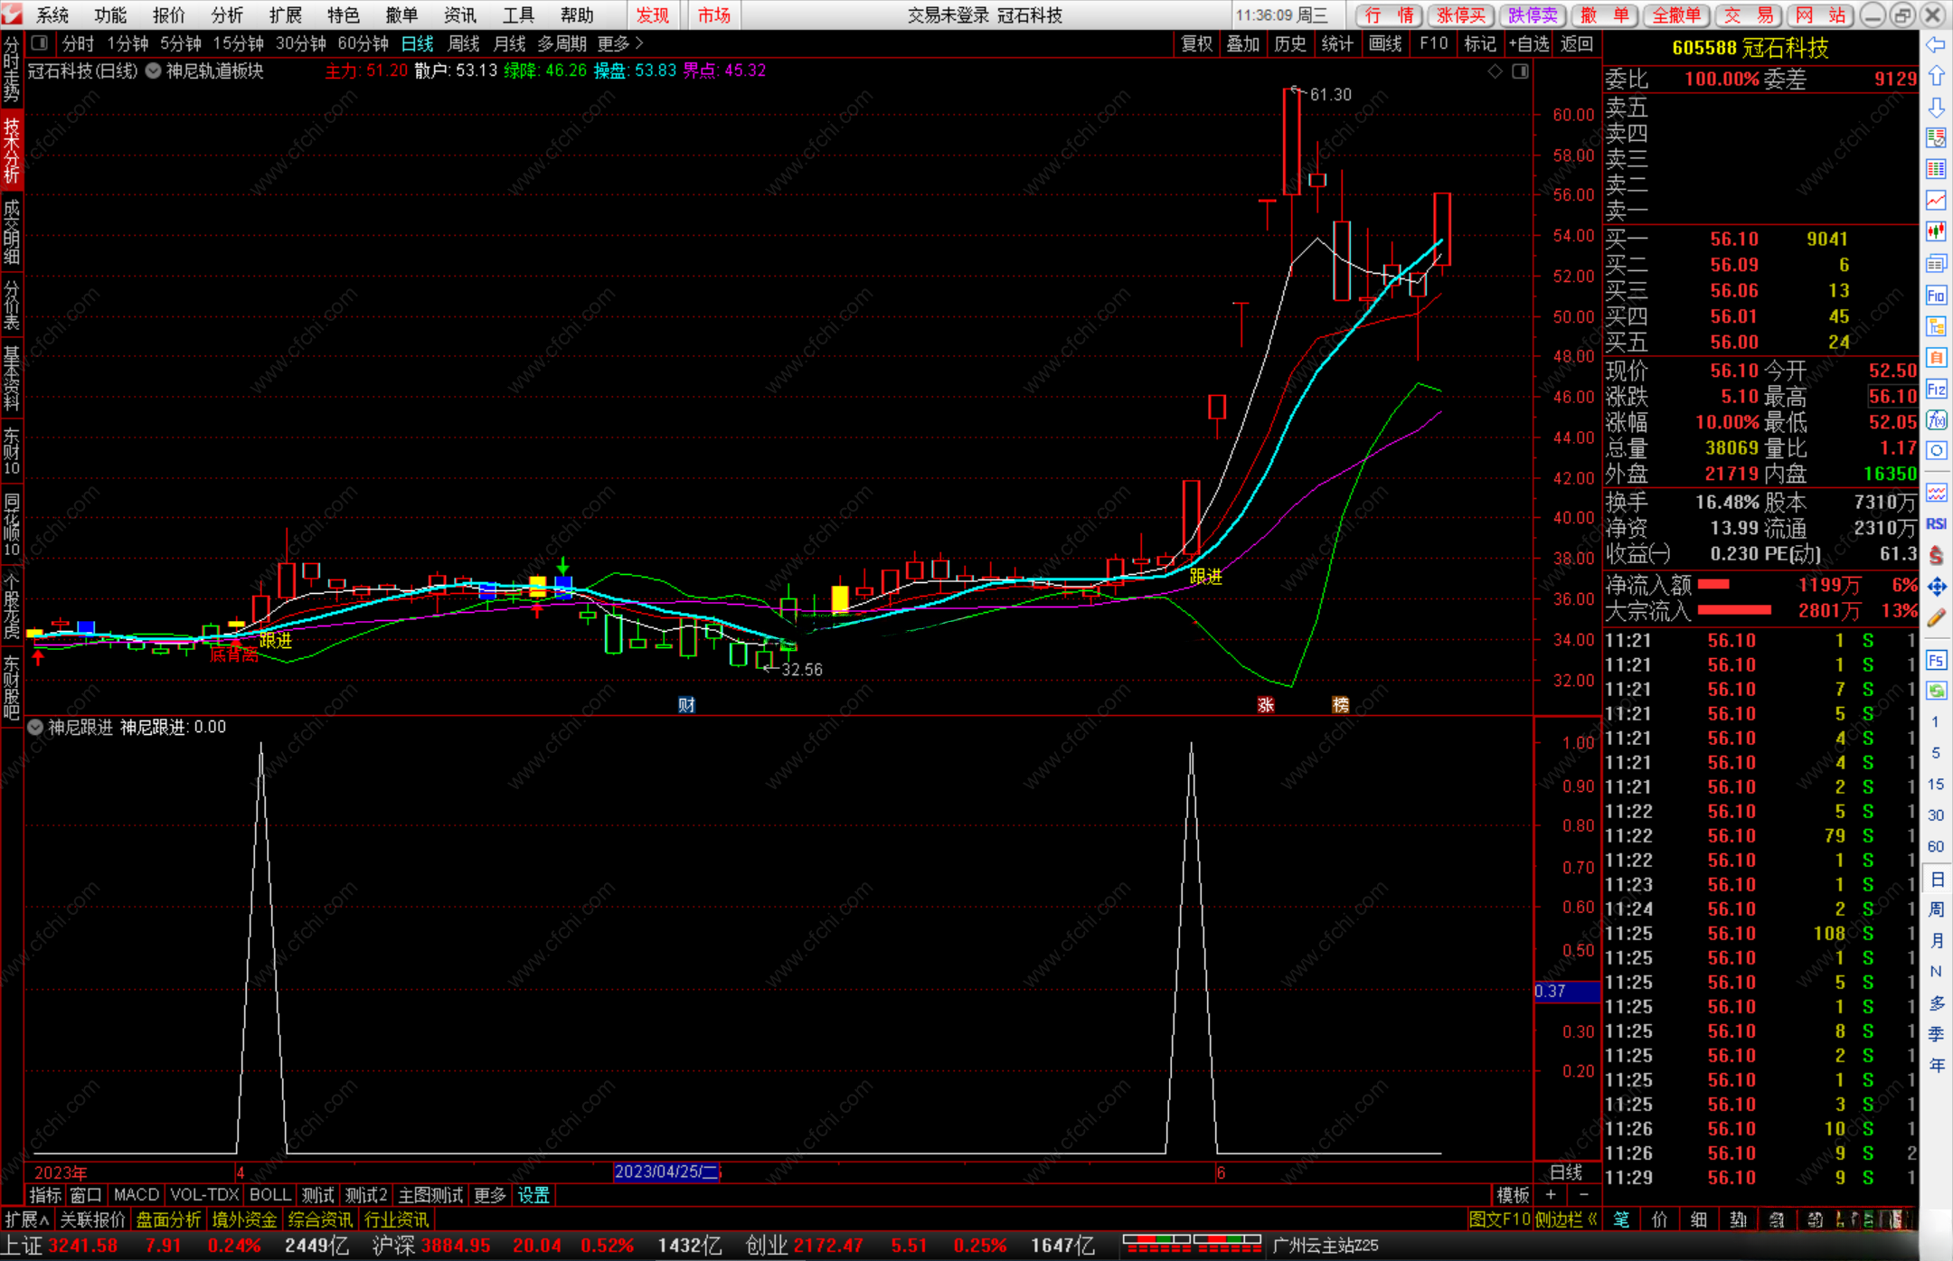Screen dimensions: 1953x1261
Task: Toggle the window layout box beside 分时
Action: click(40, 43)
